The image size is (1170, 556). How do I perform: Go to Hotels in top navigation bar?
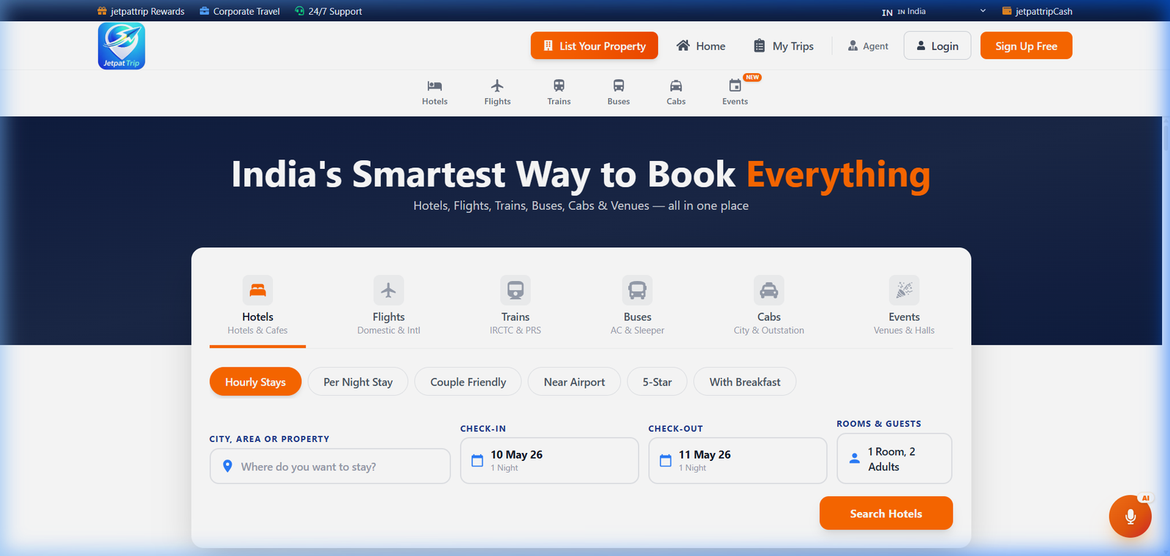(434, 92)
